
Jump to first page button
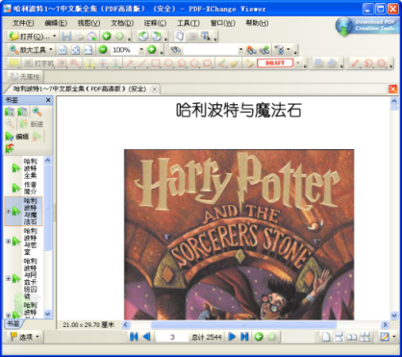[134, 337]
